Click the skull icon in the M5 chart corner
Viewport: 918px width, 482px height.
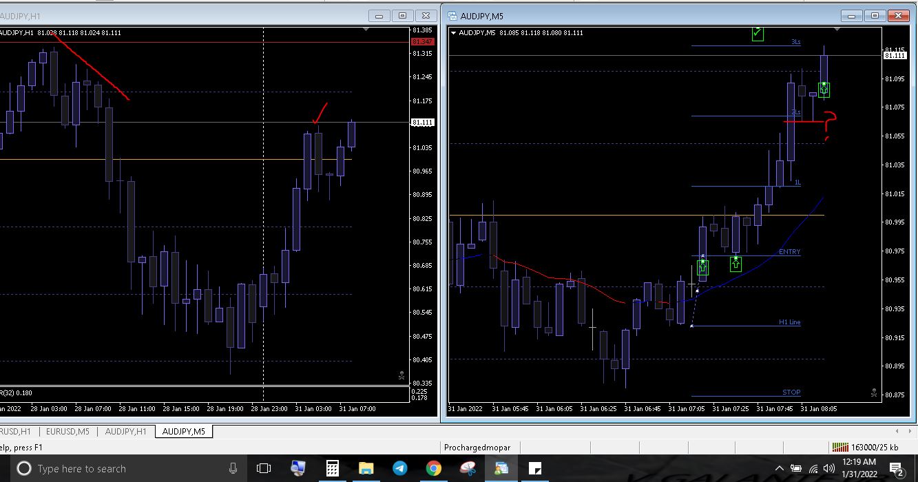[874, 392]
